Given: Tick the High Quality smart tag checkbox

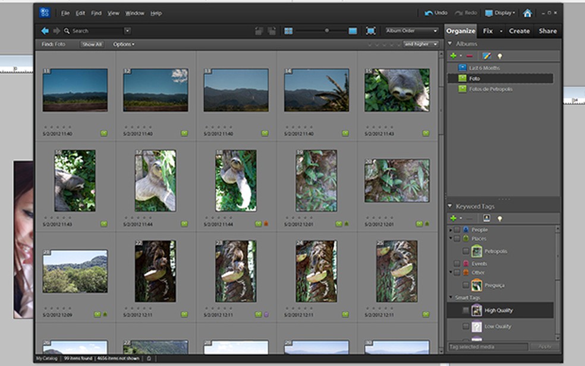Looking at the screenshot, I should (x=466, y=310).
